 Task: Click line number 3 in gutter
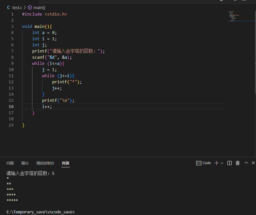[12, 26]
